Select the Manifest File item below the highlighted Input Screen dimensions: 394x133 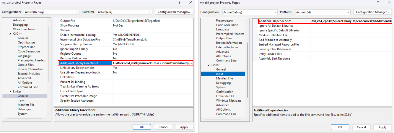click(224, 78)
